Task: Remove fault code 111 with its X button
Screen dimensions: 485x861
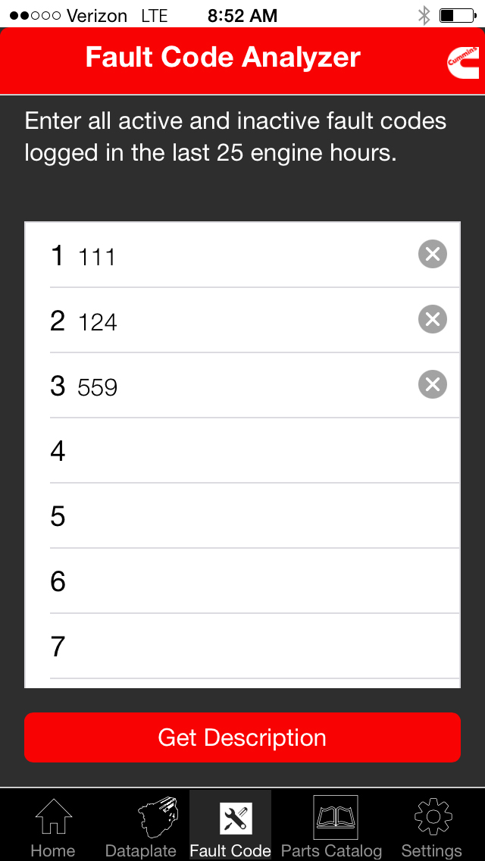Action: click(432, 254)
